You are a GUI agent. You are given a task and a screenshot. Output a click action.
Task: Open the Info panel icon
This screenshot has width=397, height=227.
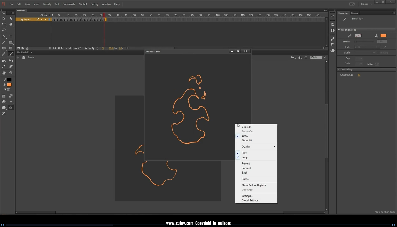[333, 30]
